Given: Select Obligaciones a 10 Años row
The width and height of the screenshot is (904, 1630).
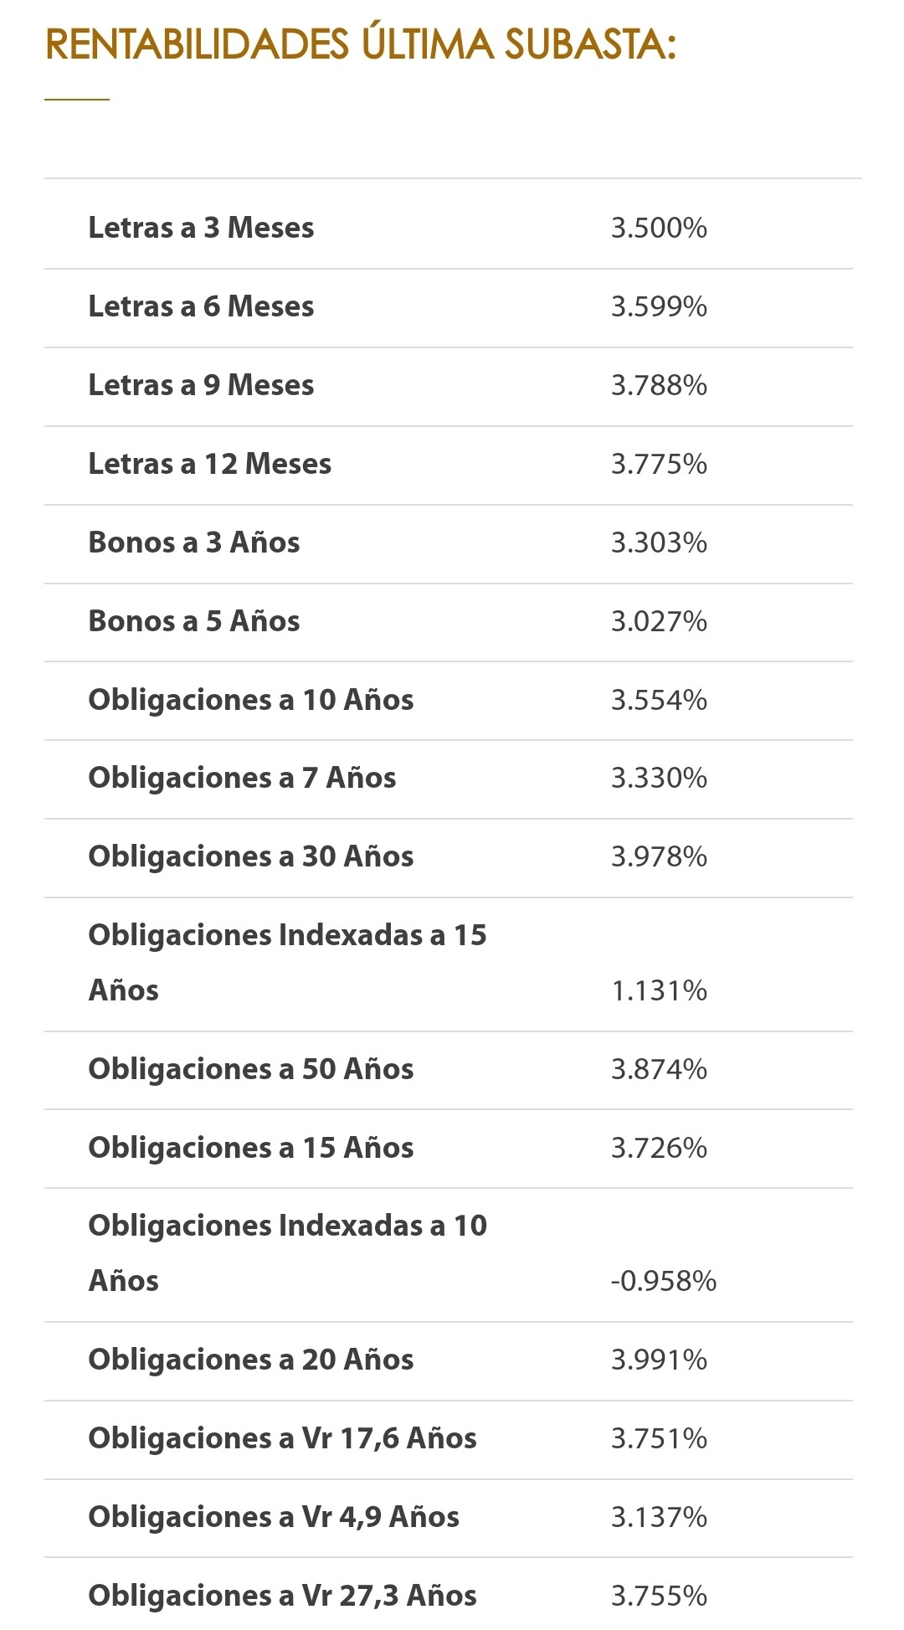Looking at the screenshot, I should coord(449,701).
